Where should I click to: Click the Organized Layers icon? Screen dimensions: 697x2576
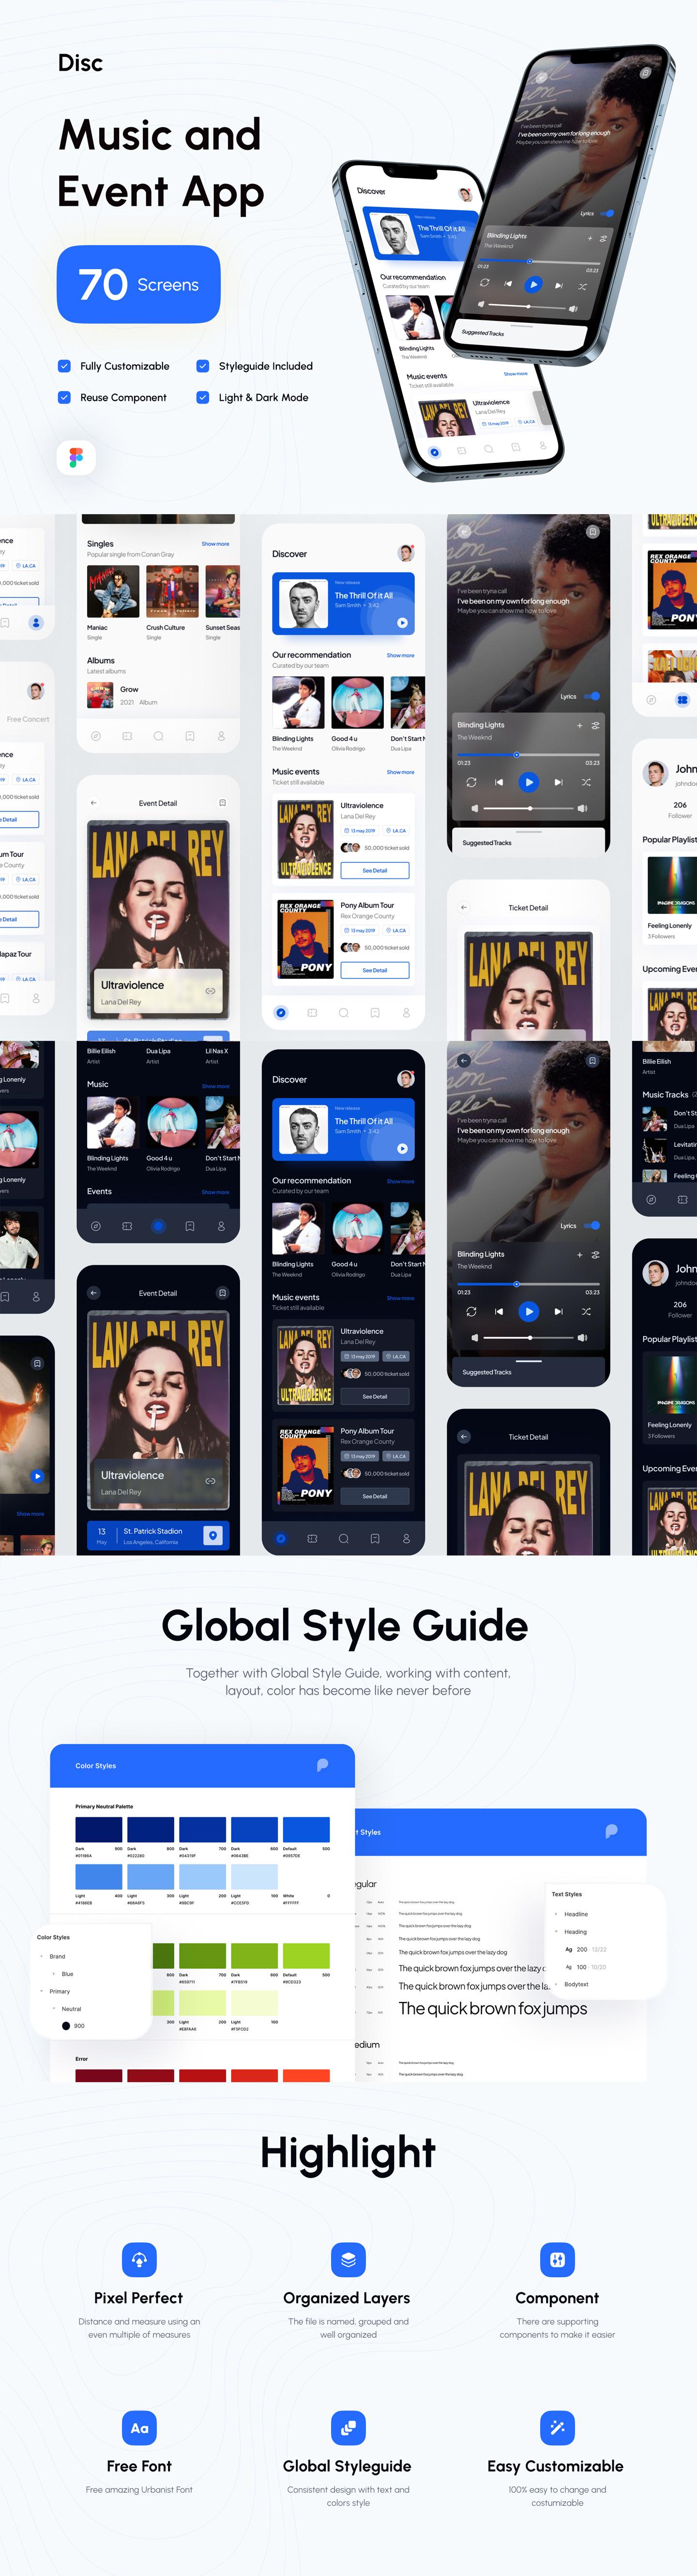348,2259
